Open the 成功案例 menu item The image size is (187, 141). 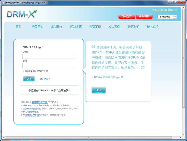click(114, 27)
